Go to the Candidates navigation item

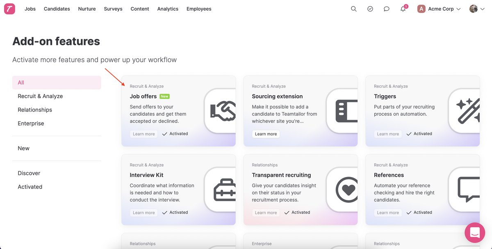(57, 9)
